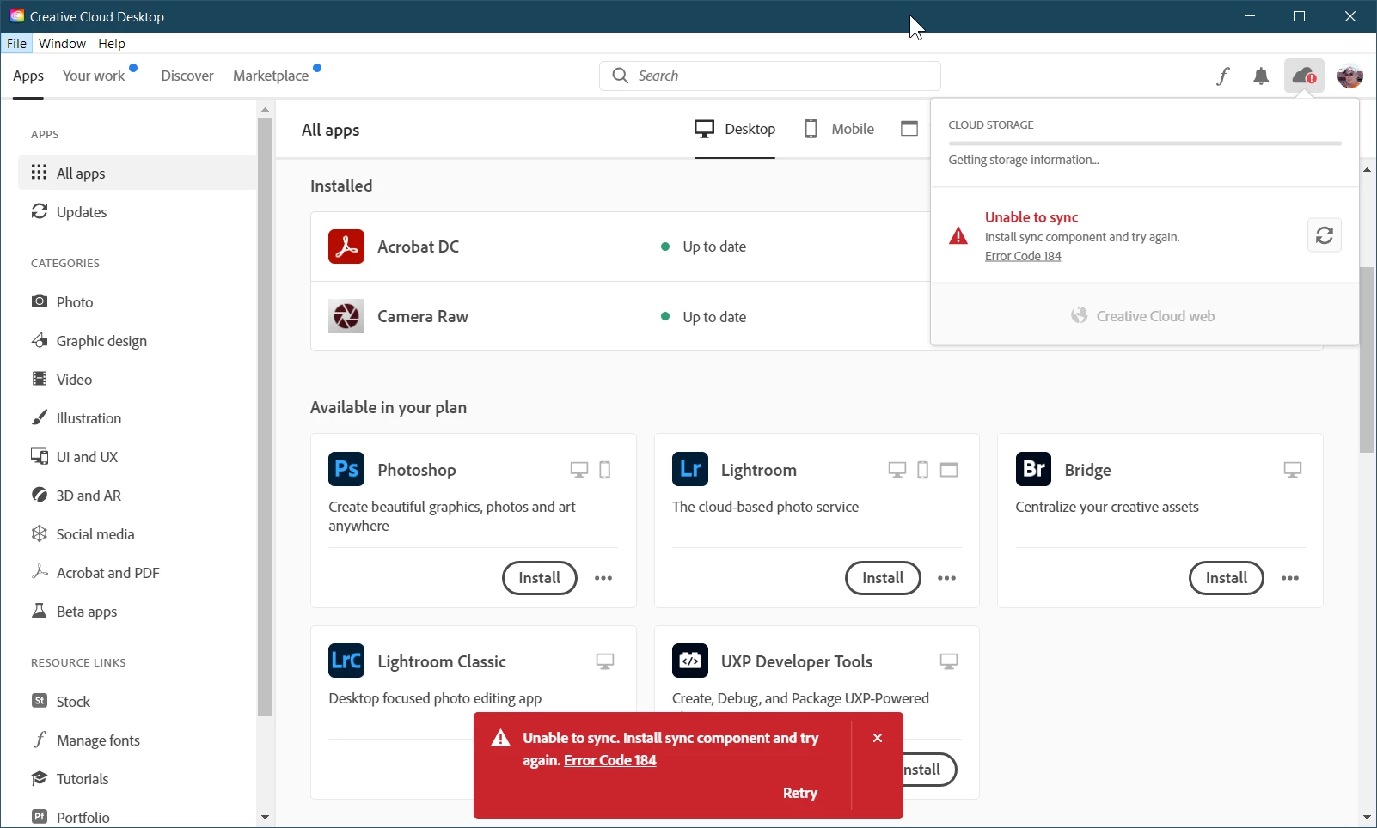
Task: Open the notifications bell
Action: pos(1261,76)
